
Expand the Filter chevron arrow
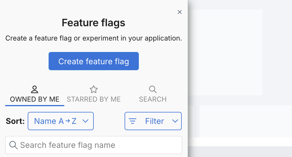pyautogui.click(x=175, y=121)
